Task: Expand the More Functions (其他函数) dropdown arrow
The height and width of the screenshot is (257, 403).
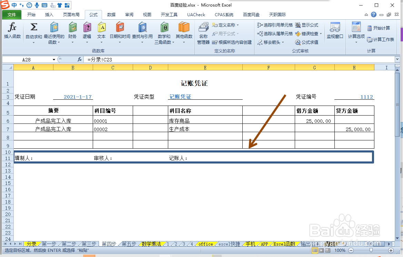Action: point(184,42)
